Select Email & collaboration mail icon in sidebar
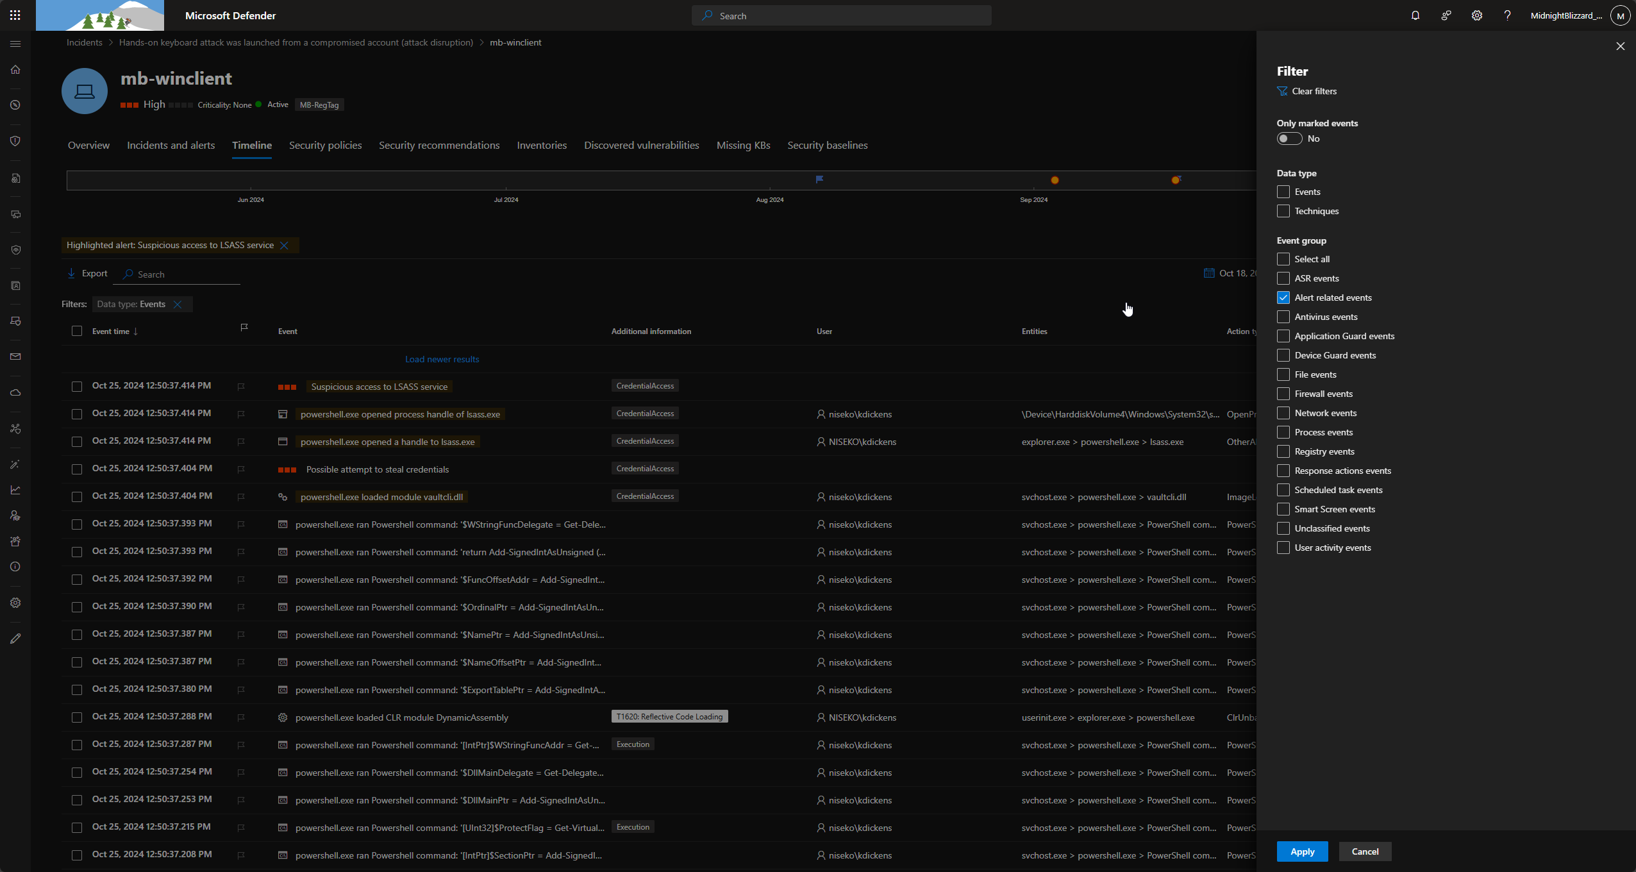 tap(16, 356)
